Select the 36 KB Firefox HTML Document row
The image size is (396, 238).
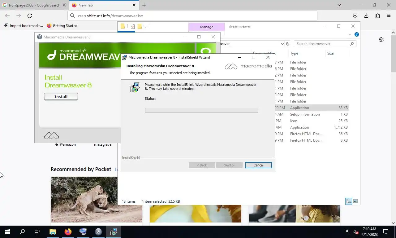[x=312, y=134]
